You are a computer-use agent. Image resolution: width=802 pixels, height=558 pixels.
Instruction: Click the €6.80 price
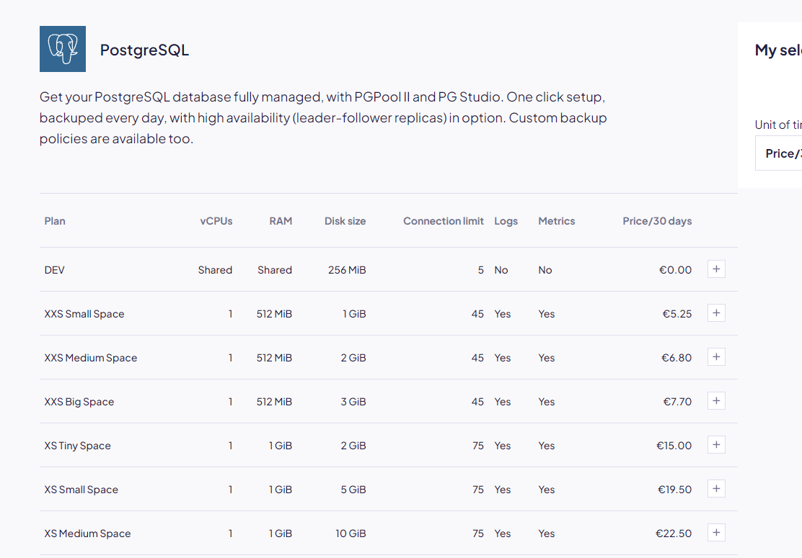(x=677, y=358)
